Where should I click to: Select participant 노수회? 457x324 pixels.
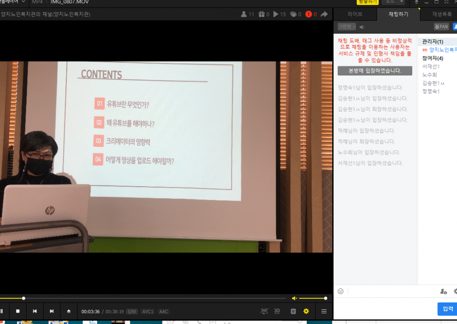tap(430, 75)
